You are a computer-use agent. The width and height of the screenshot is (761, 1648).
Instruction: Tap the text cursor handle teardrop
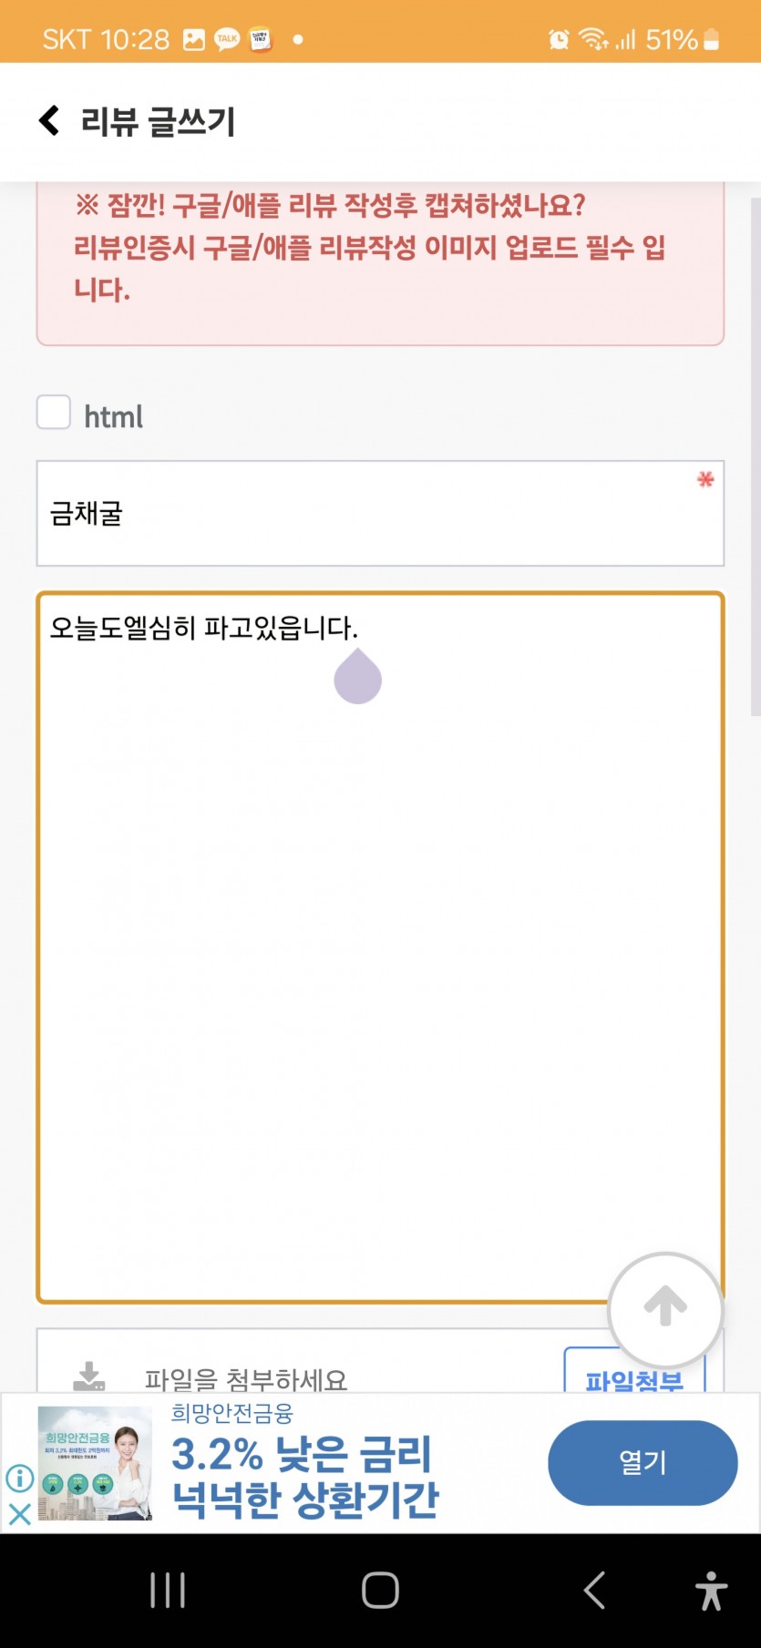click(x=357, y=676)
